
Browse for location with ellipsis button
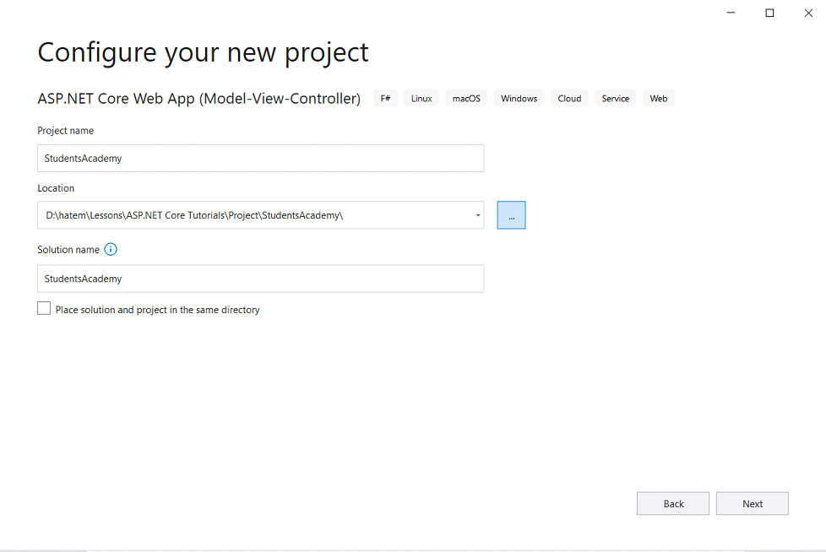click(511, 215)
